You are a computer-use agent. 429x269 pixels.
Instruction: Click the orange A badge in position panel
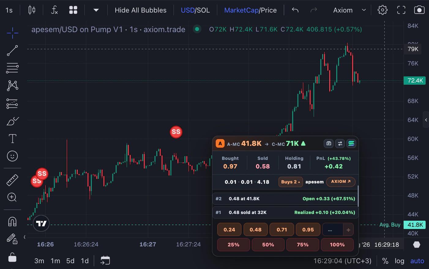coord(220,143)
